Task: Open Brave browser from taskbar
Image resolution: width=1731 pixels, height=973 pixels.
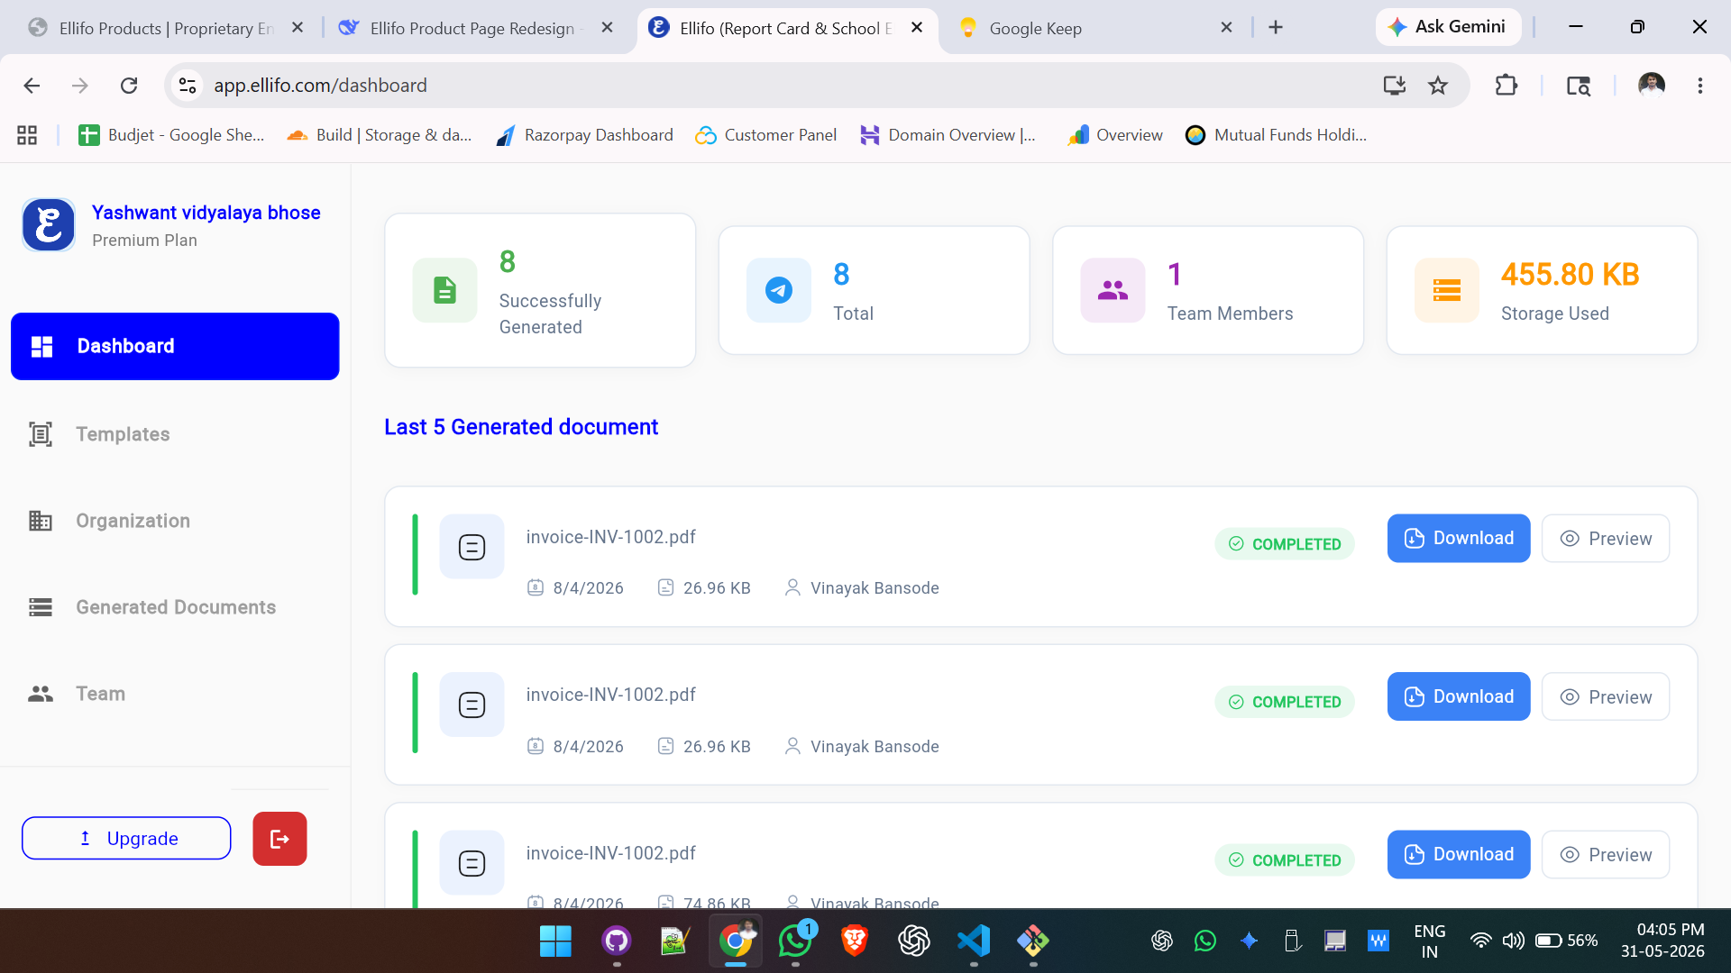Action: (855, 941)
